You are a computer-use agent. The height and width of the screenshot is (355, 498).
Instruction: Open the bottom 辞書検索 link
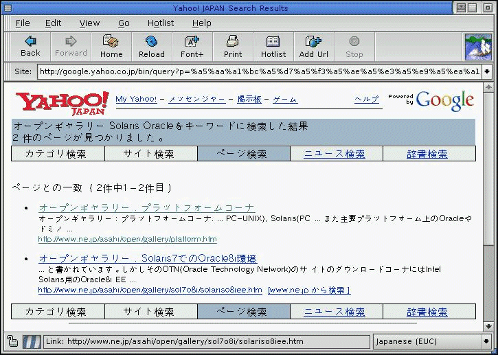click(427, 312)
